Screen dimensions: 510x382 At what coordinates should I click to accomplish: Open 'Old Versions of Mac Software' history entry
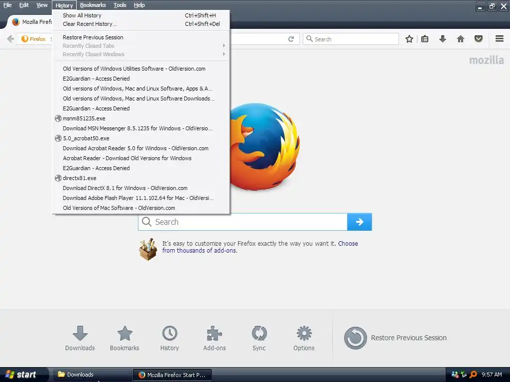[x=141, y=208]
